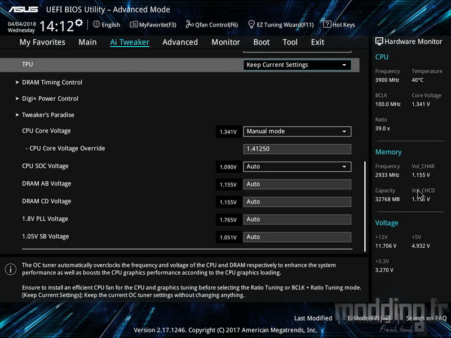This screenshot has width=451, height=338.
Task: Launch EZ Tuning Wizard(F11)
Action: click(x=281, y=25)
